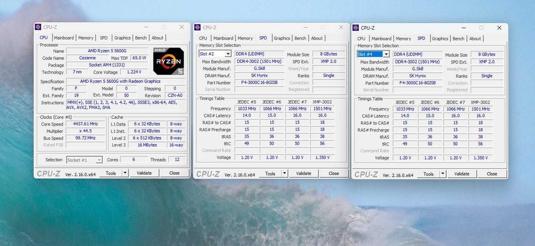Click SK Hynix DRAM manufacturer in middle window
The image size is (535, 246).
[x=259, y=75]
